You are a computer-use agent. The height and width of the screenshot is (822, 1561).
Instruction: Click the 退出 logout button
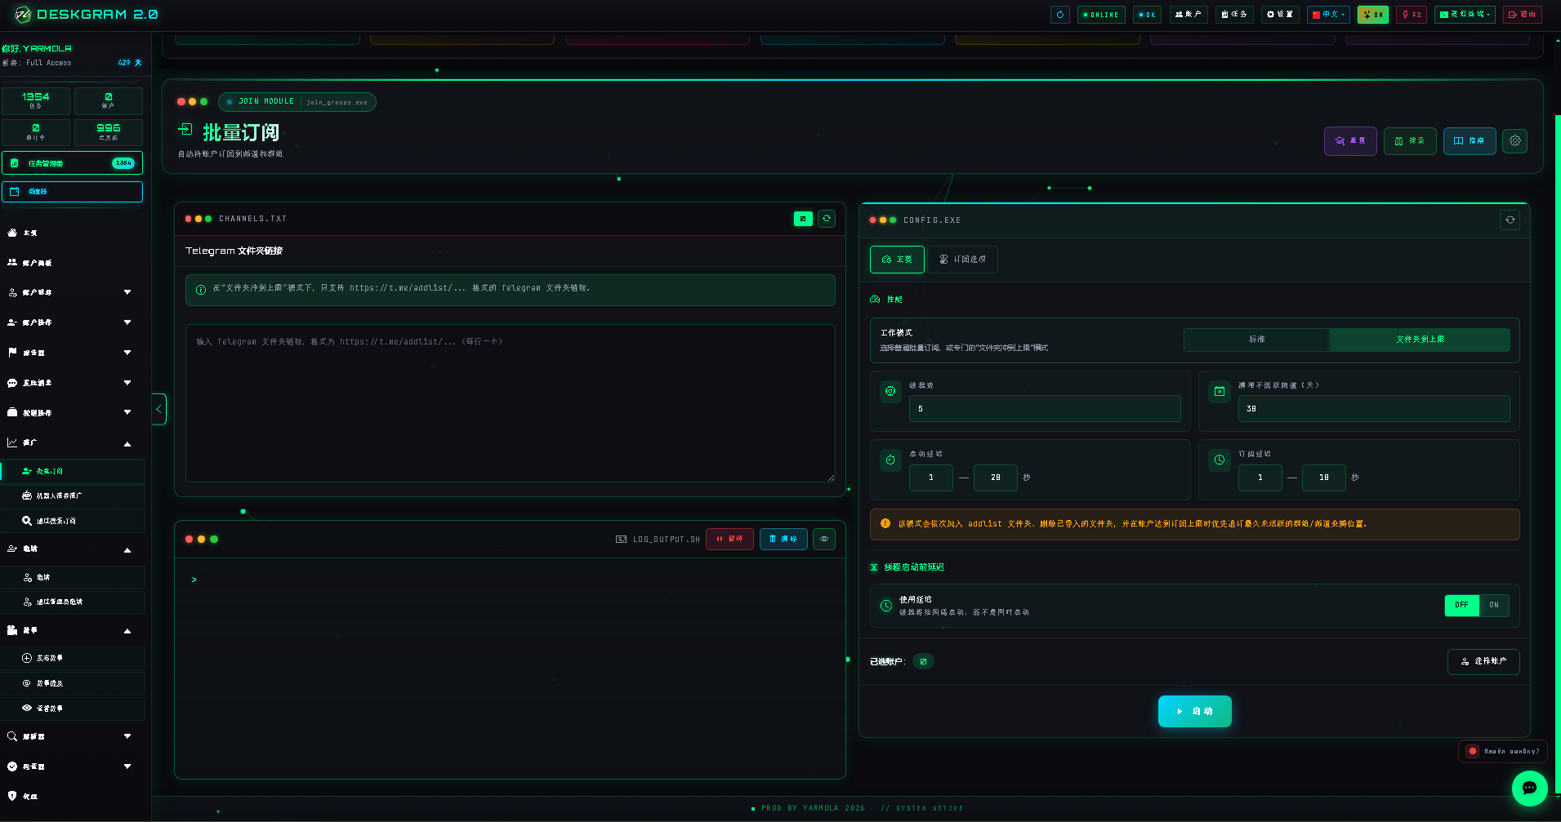coord(1523,15)
